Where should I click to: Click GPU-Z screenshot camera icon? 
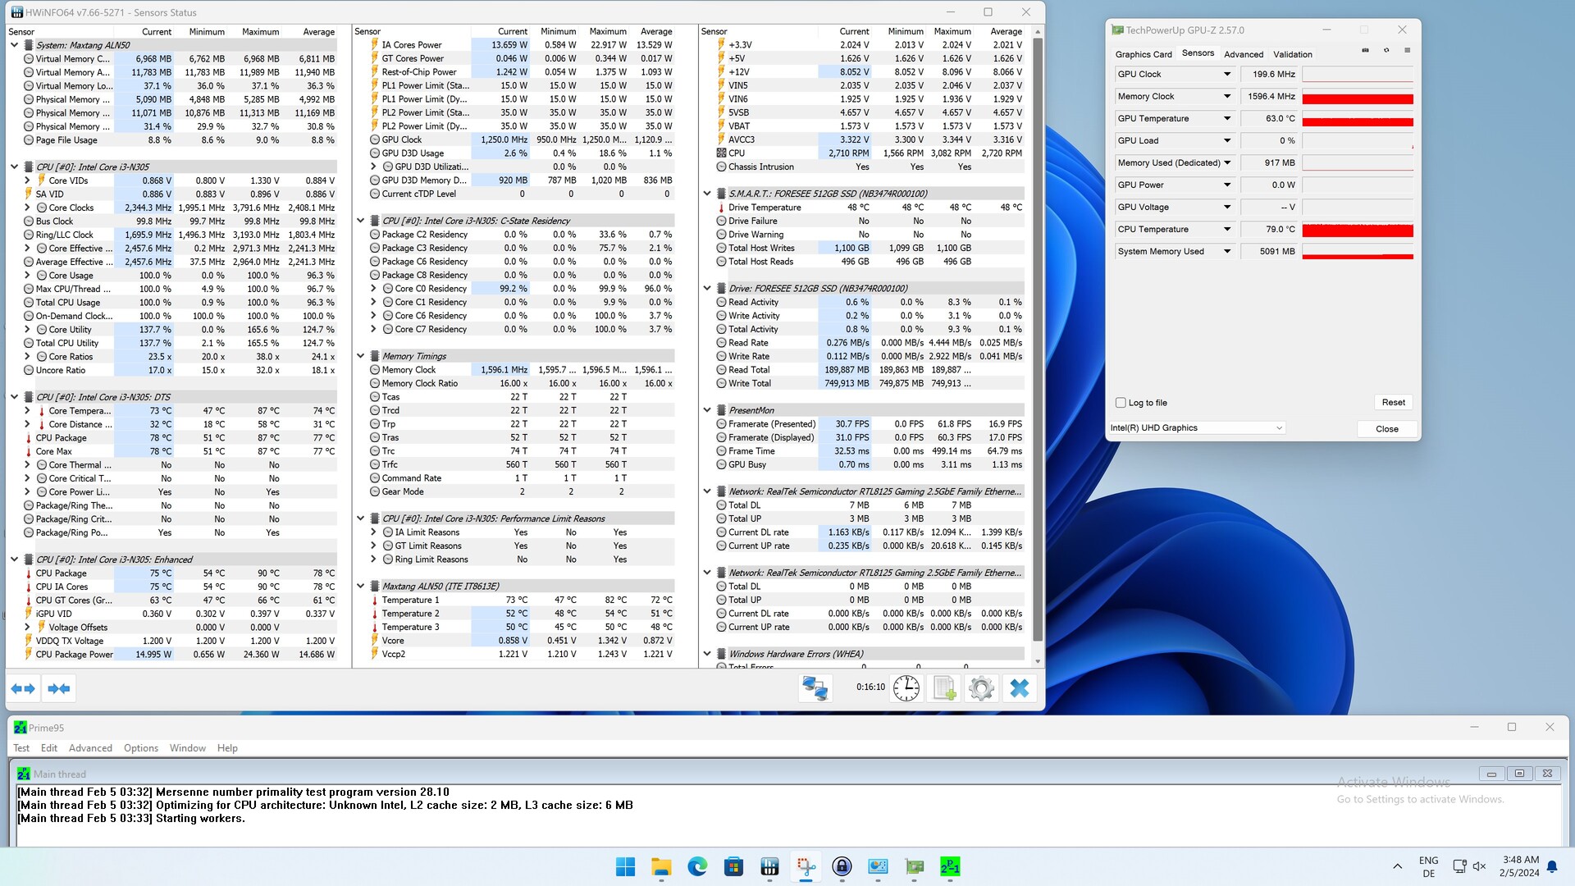click(x=1365, y=51)
